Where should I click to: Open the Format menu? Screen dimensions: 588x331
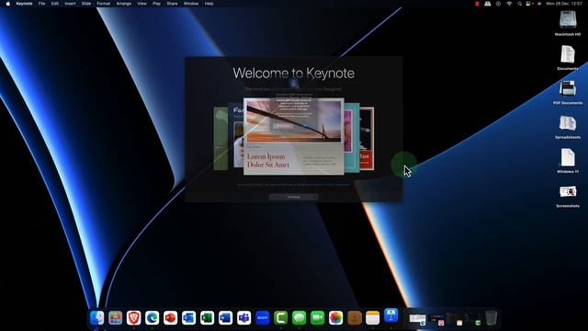point(104,4)
